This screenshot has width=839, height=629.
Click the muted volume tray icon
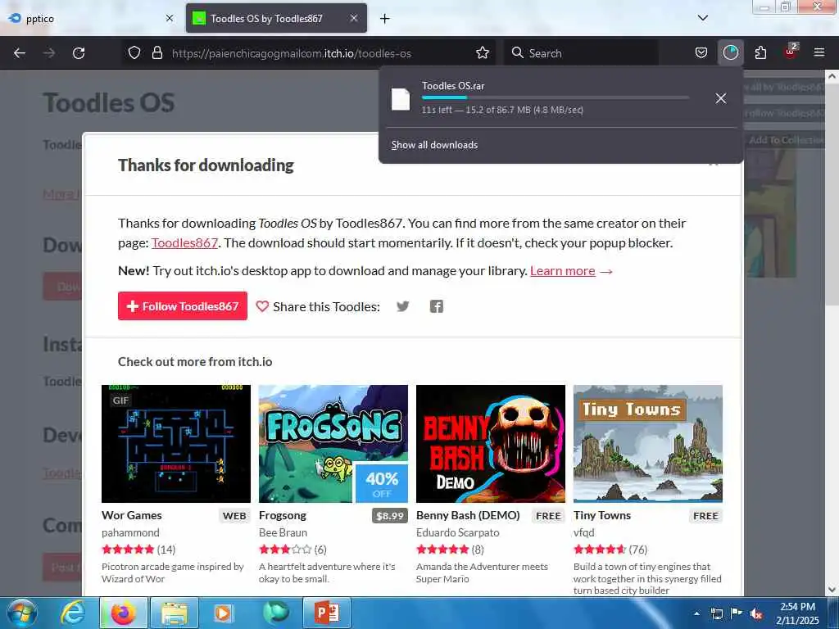coord(756,613)
